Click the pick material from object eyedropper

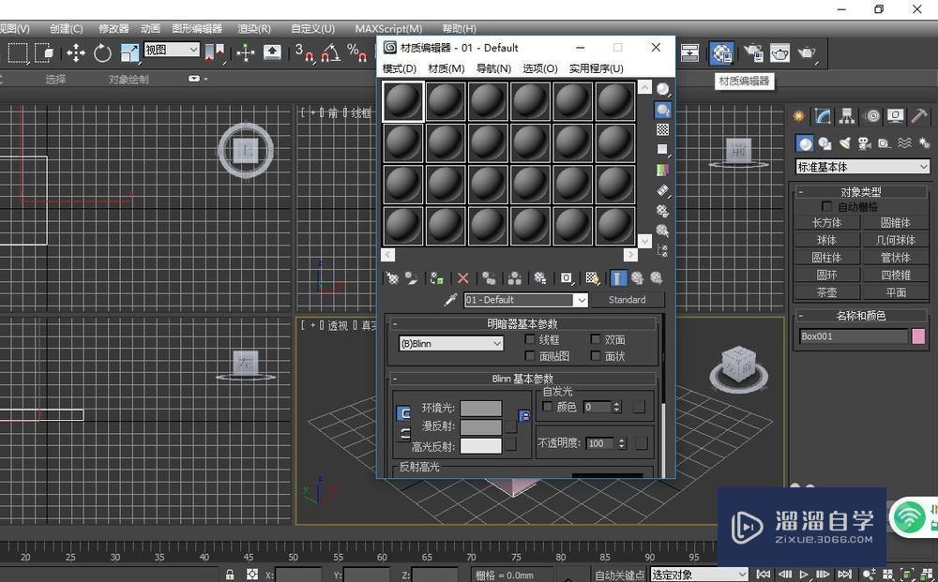[x=450, y=299]
